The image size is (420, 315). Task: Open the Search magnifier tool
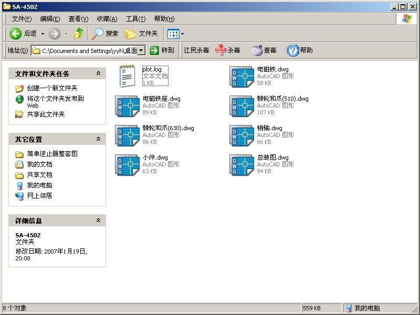tap(98, 34)
